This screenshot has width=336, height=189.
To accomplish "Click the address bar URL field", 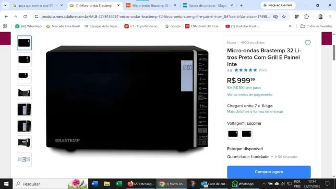I will tap(156, 16).
